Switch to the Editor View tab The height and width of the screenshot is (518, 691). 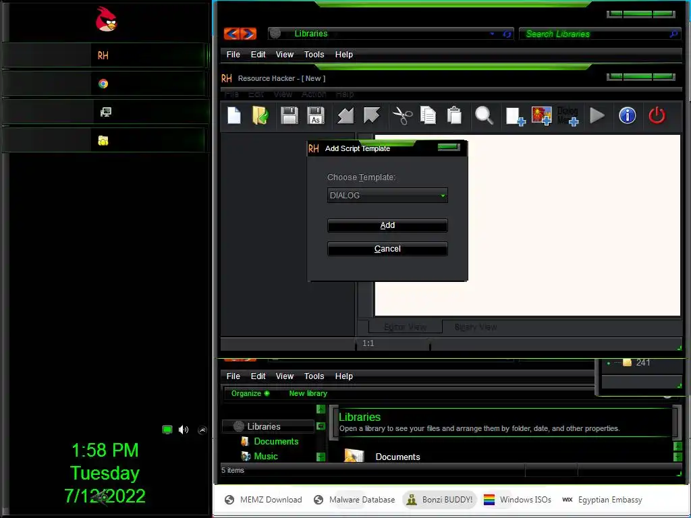tap(405, 327)
